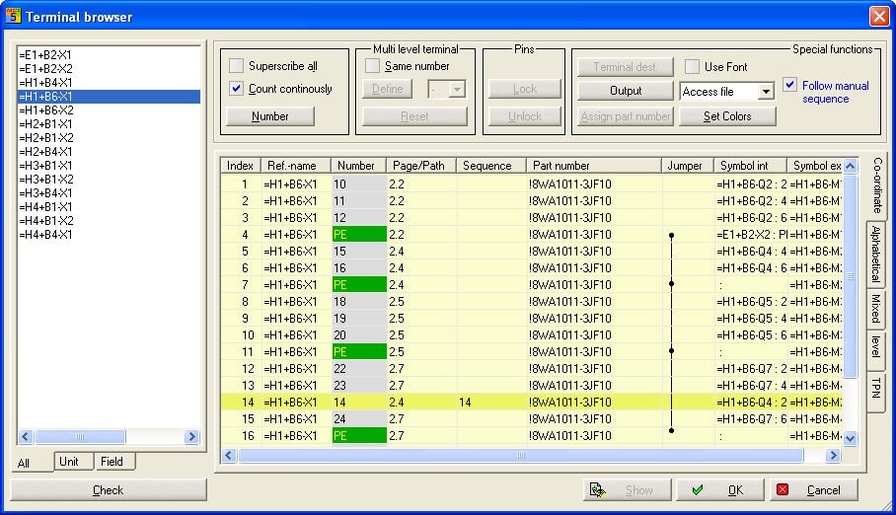Click the Number button
This screenshot has width=896, height=515.
[x=270, y=116]
